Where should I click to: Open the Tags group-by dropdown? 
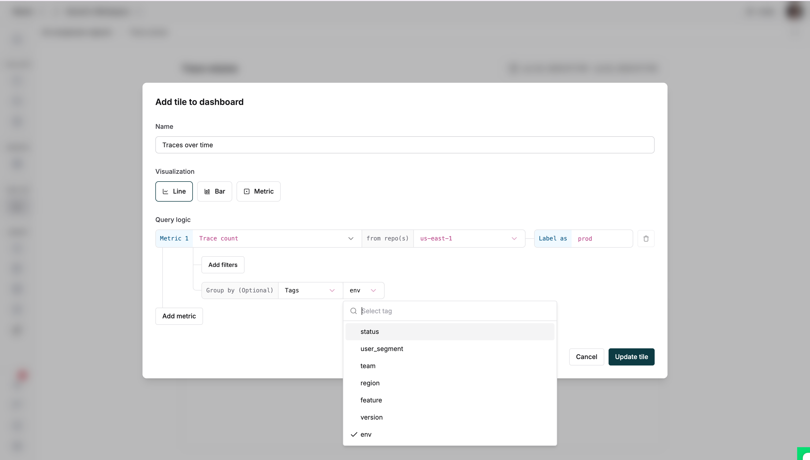pos(332,290)
